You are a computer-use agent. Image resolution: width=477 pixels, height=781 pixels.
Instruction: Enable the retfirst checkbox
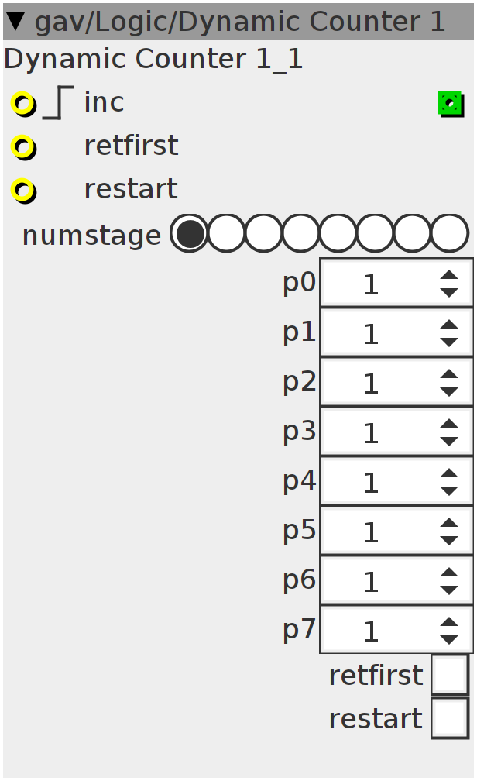450,675
